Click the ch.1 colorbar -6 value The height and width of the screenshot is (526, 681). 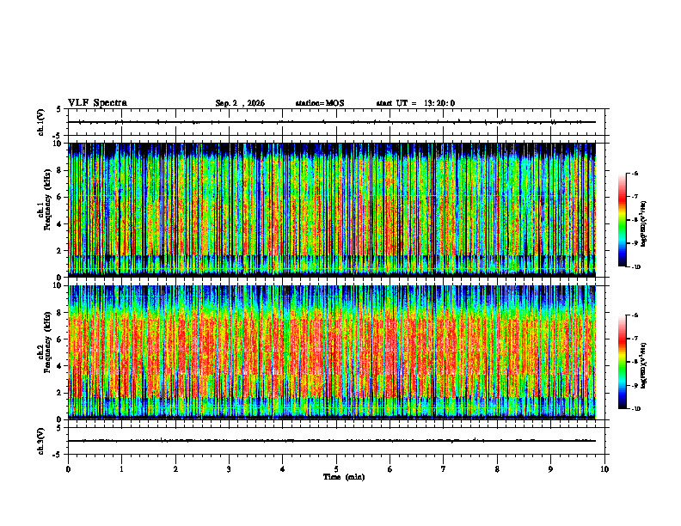point(634,173)
